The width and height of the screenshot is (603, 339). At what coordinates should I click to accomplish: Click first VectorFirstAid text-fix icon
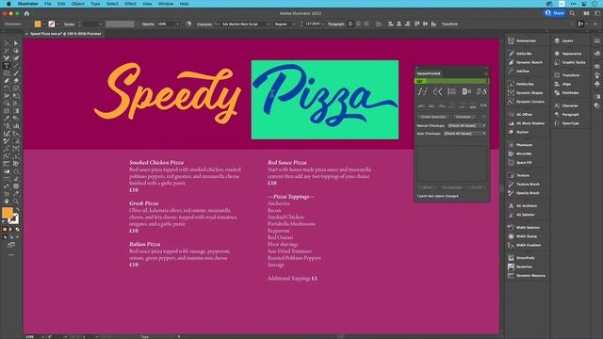tap(422, 91)
